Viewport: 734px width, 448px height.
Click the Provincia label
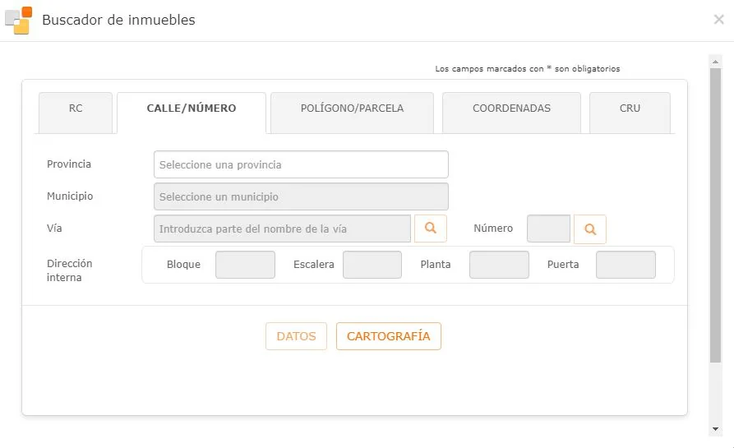click(69, 164)
